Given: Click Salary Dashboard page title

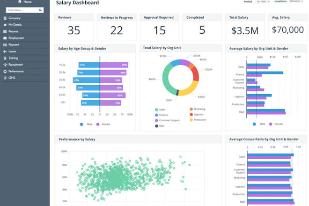Looking at the screenshot, I should click(x=77, y=3).
